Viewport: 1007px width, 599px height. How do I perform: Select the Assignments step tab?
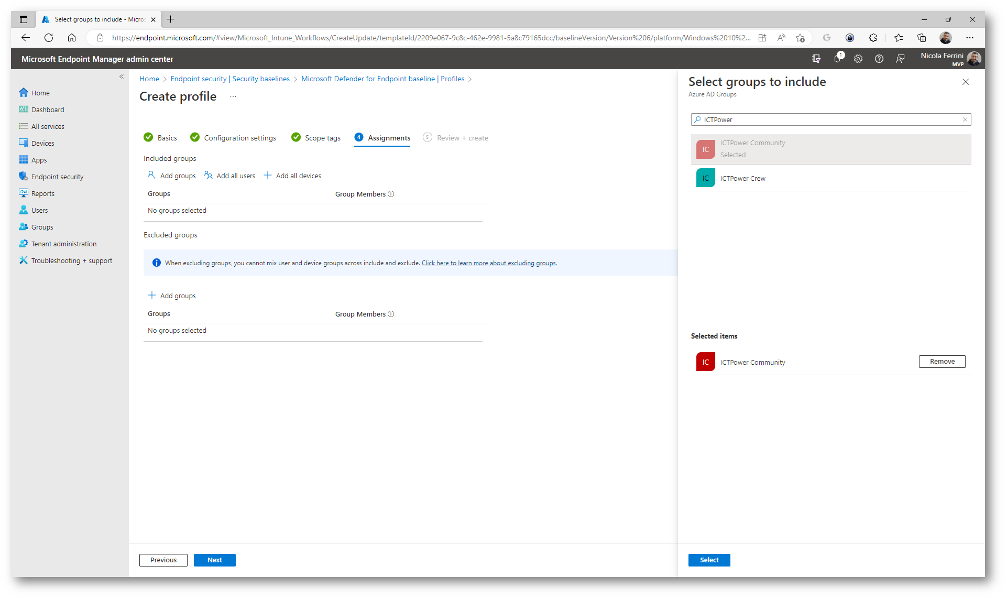382,138
